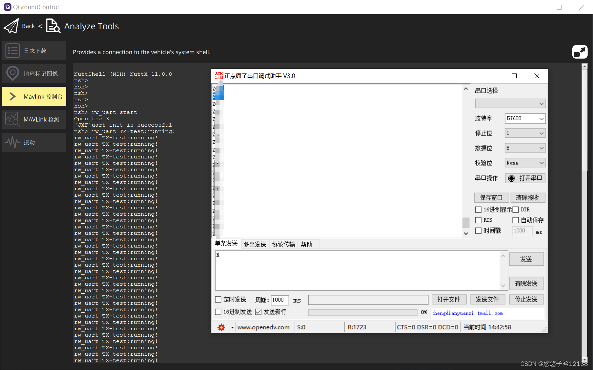Switch to 多条发送 tab

[255, 244]
